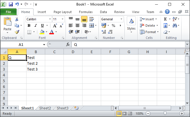The width and height of the screenshot is (190, 117).
Task: Decrease decimal places
Action: coord(110,32)
